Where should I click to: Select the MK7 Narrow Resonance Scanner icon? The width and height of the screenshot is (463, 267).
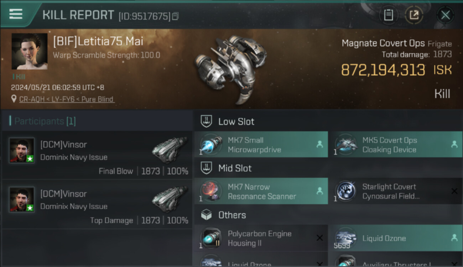(x=211, y=192)
